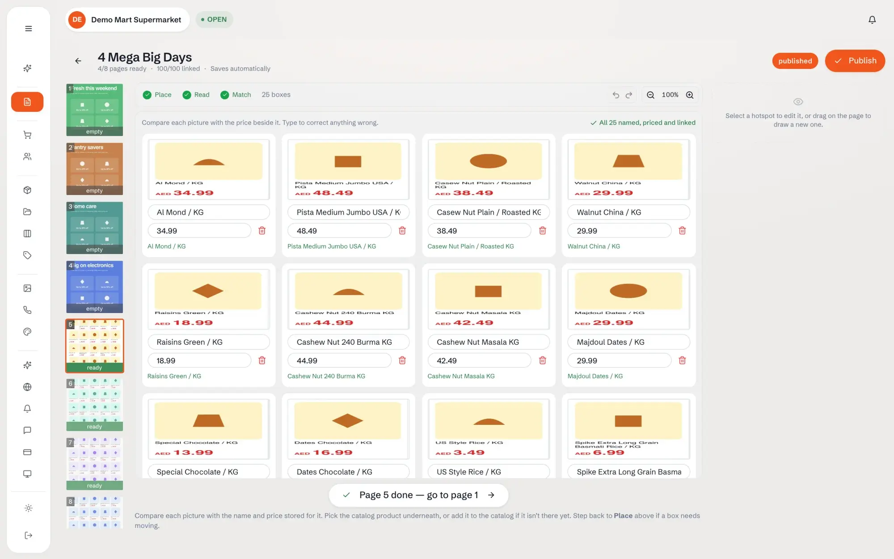Zoom in with the plus magnifier

[x=690, y=95]
